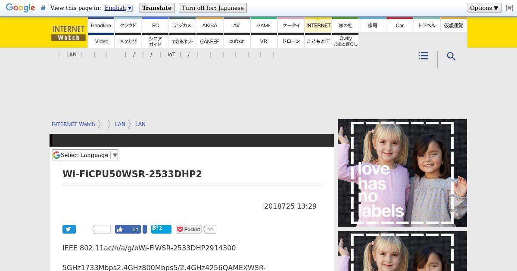Open the GANREF tab
The height and width of the screenshot is (271, 517).
(x=209, y=41)
